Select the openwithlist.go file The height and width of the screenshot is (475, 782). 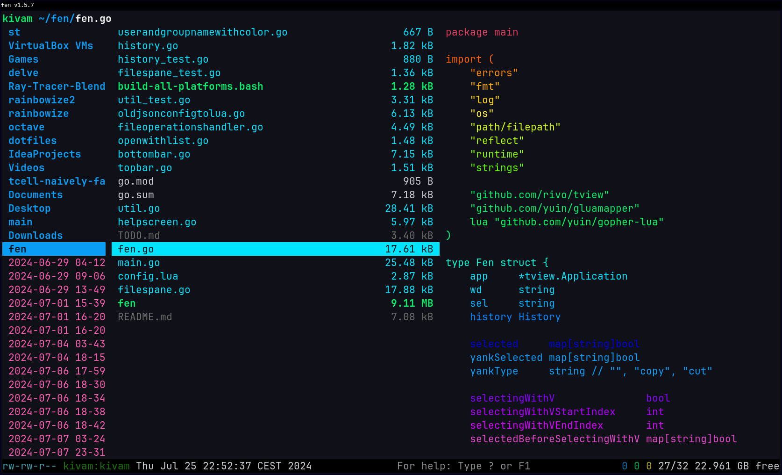(x=276, y=141)
